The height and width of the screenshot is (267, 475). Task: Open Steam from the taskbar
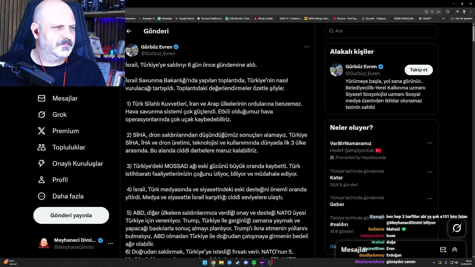(237, 263)
